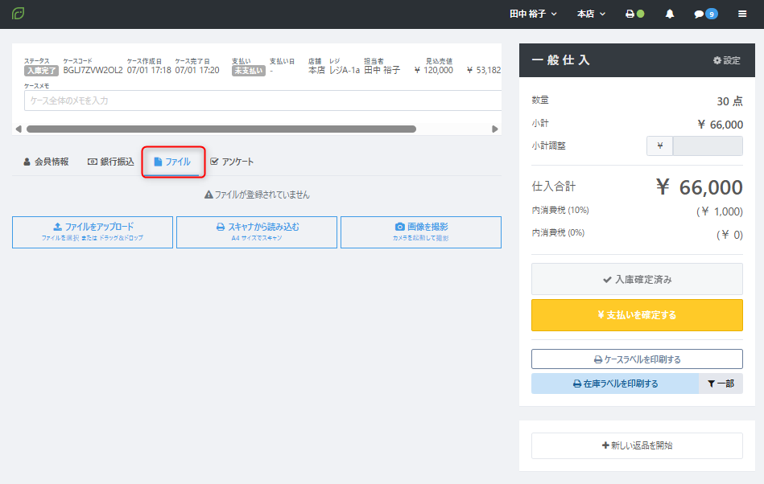Click スキャナから読み込む button
The width and height of the screenshot is (764, 484).
click(257, 232)
